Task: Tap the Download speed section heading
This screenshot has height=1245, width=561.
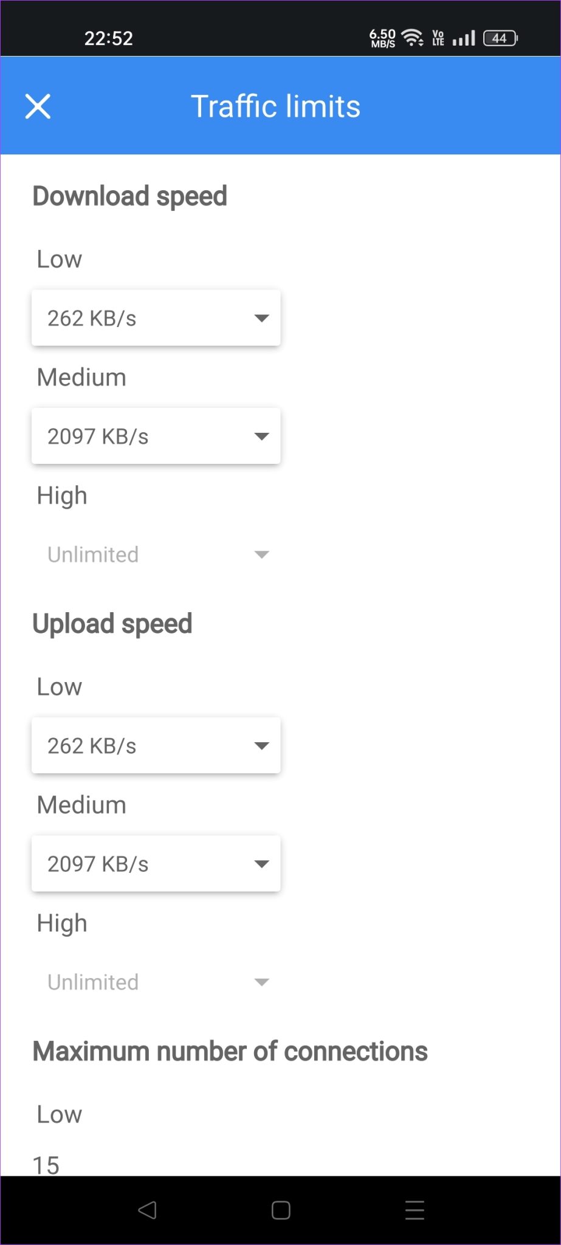Action: click(129, 196)
